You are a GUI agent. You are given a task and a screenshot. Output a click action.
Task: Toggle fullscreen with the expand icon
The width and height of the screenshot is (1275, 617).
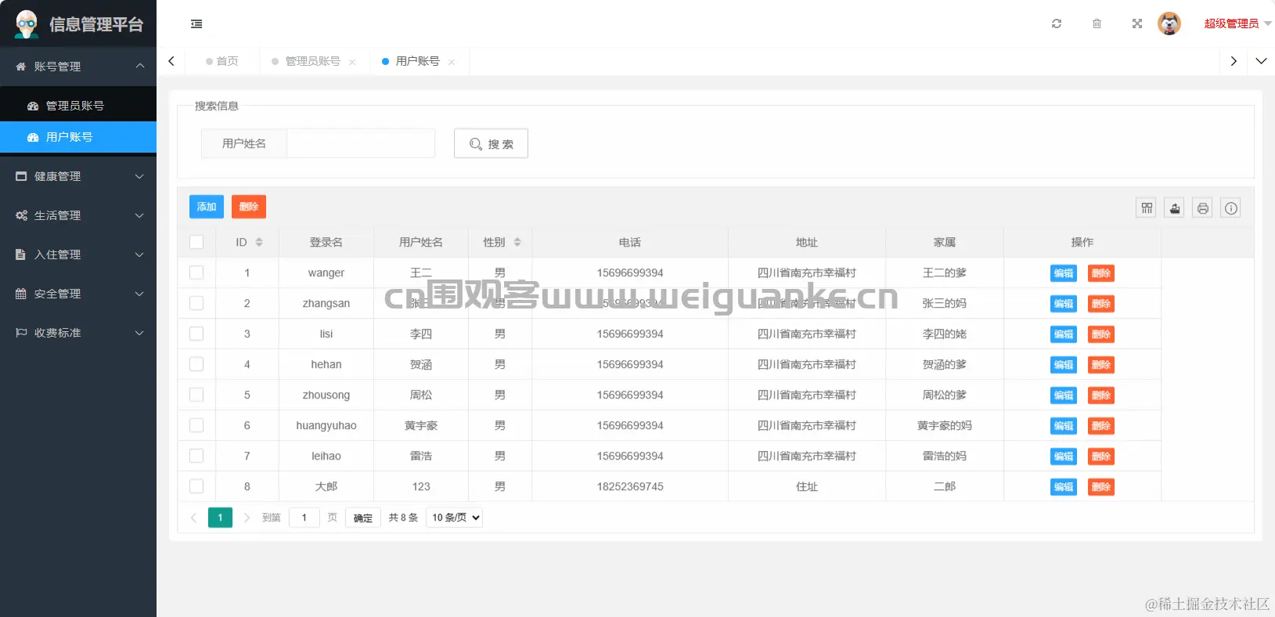click(x=1137, y=23)
